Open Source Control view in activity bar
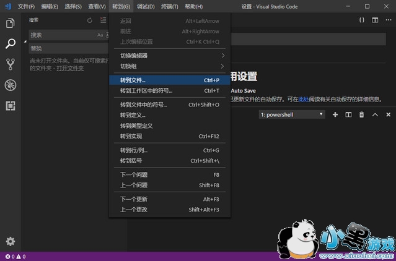Image resolution: width=396 pixels, height=261 pixels. click(10, 64)
